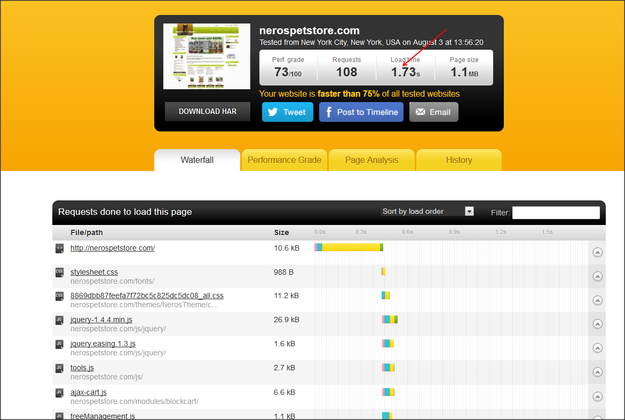This screenshot has width=625, height=420.
Task: Click the DOWNLOAD HAR button
Action: pyautogui.click(x=208, y=111)
